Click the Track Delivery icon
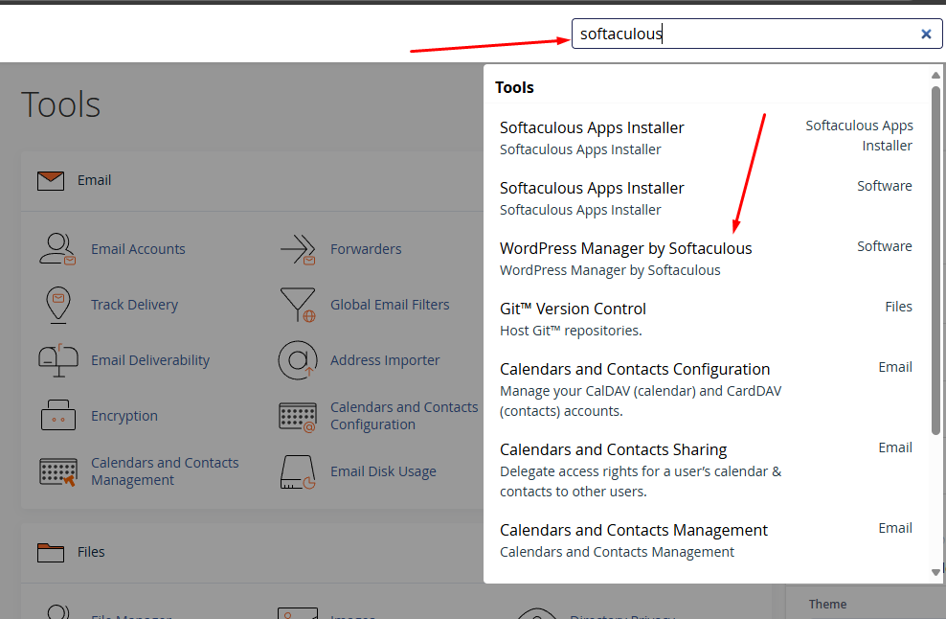This screenshot has width=946, height=619. [57, 305]
